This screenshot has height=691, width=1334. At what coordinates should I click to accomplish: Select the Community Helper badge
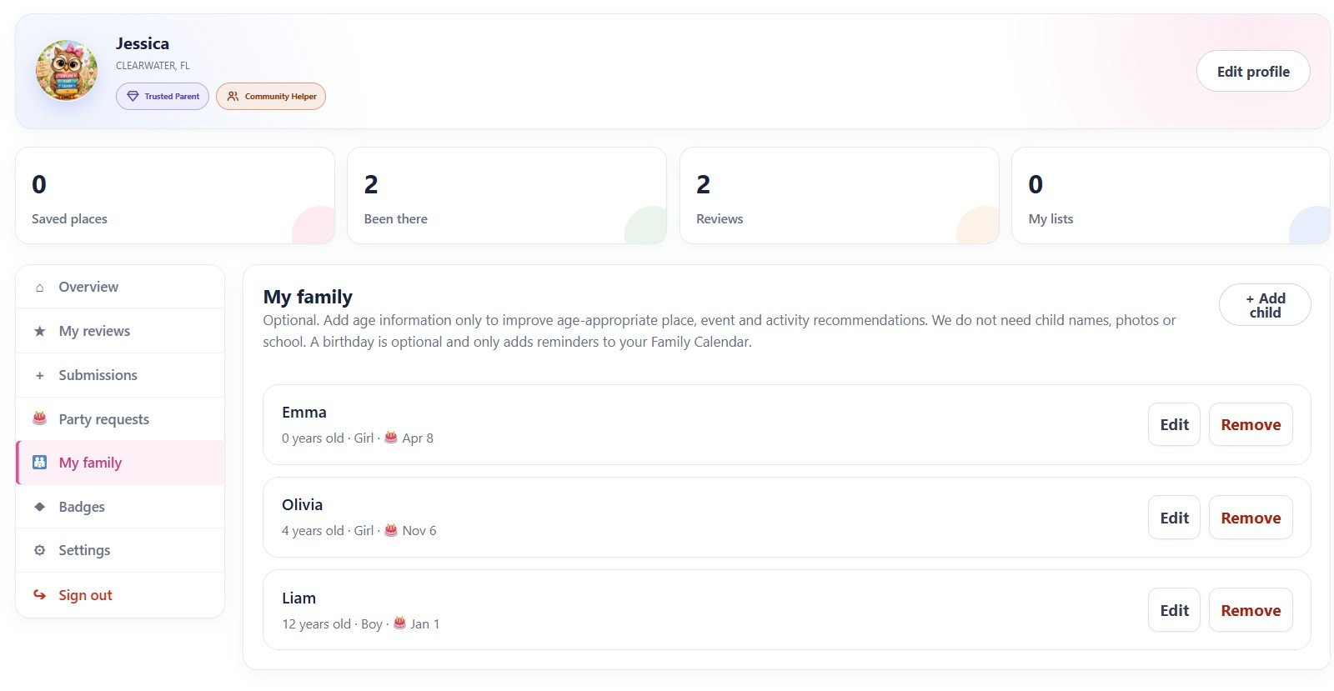[271, 97]
